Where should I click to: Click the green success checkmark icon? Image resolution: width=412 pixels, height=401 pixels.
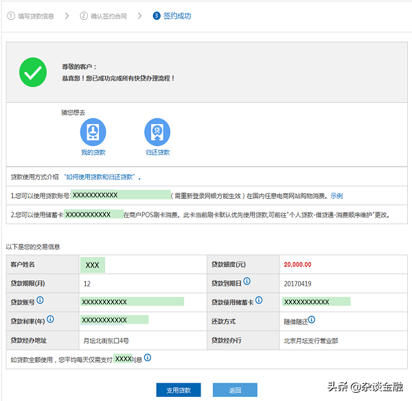(x=33, y=72)
